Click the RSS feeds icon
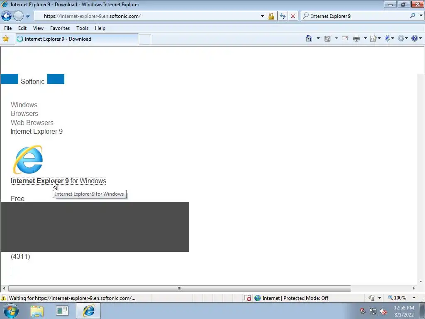This screenshot has width=425, height=319. [x=327, y=39]
